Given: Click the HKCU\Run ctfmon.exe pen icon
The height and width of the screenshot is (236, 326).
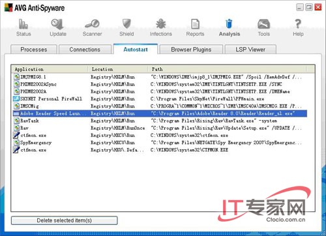Looking at the screenshot, I should click(16, 135).
